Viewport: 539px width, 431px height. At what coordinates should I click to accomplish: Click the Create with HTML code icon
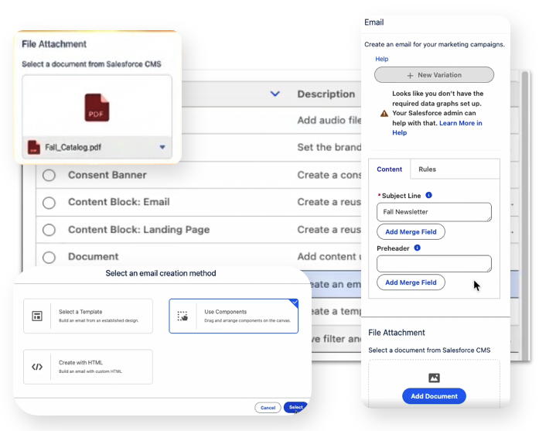(37, 367)
